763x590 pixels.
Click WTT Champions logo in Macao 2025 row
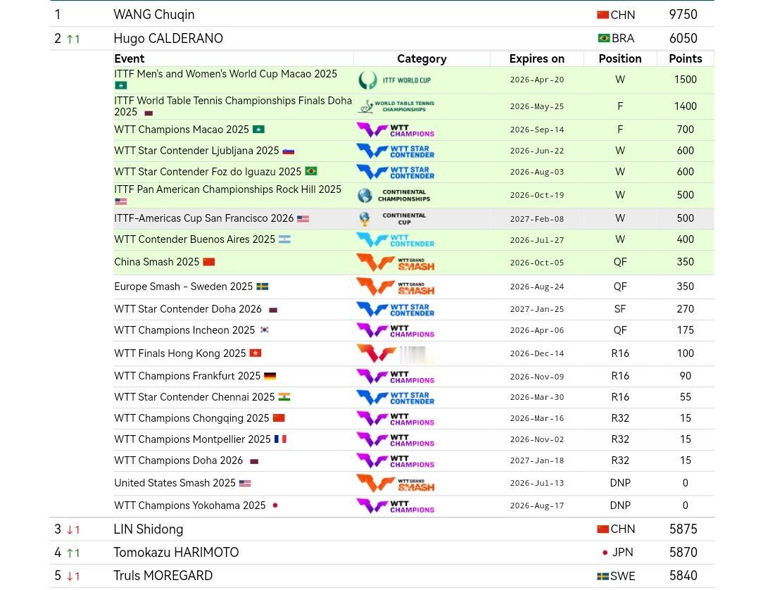[396, 130]
